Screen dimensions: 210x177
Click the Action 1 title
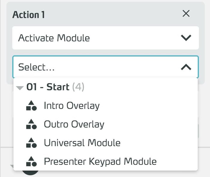(28, 15)
